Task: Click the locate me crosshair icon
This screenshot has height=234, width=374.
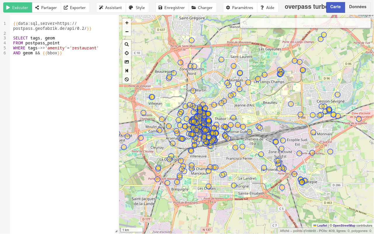Action: pos(127,53)
